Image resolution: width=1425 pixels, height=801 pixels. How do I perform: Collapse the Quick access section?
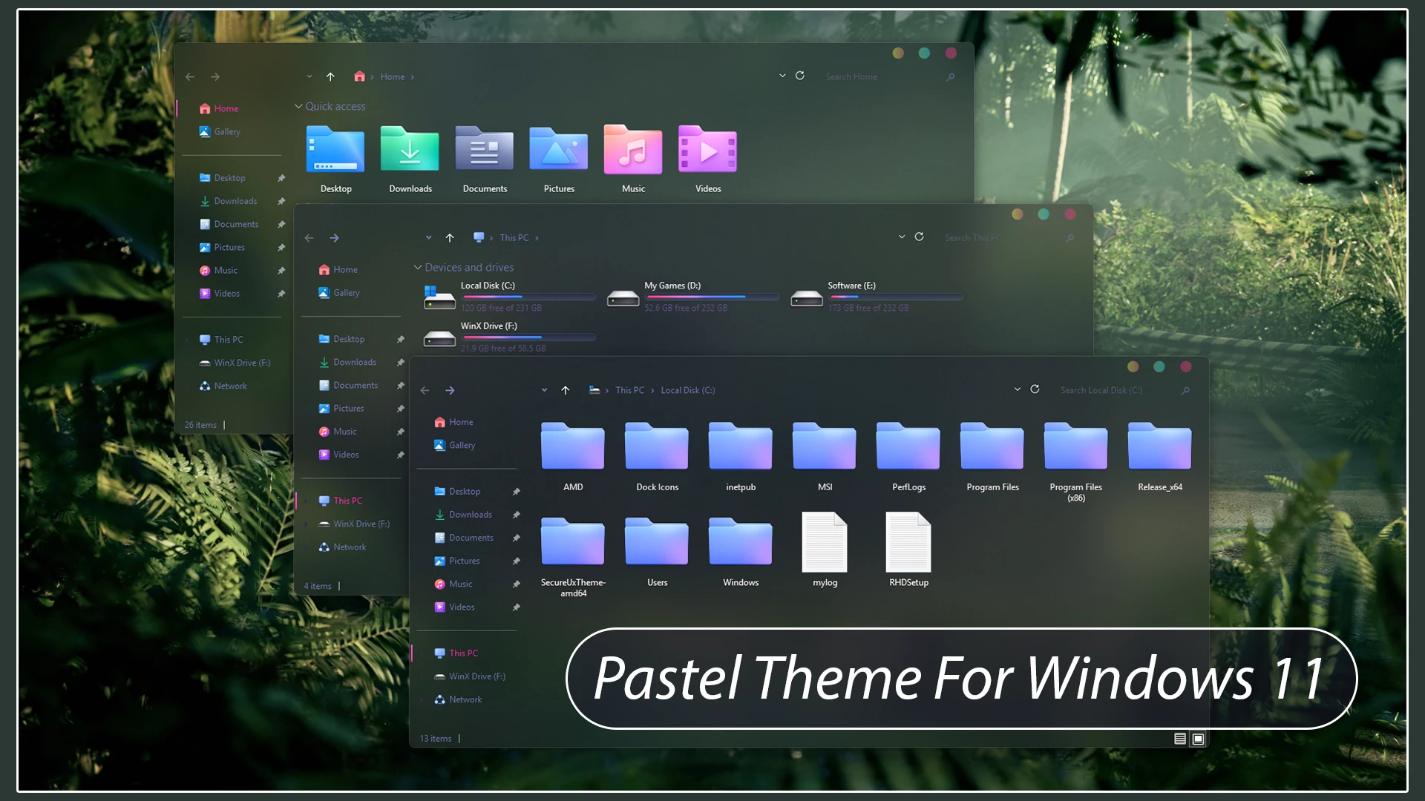(299, 106)
